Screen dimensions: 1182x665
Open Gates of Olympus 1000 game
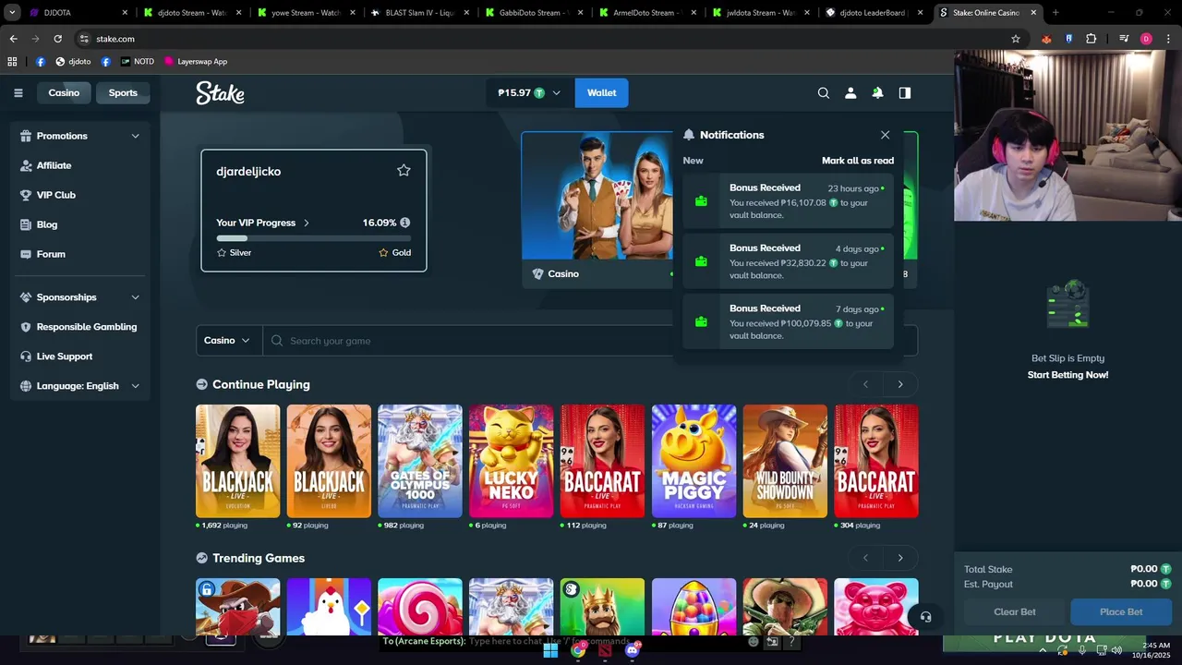[420, 461]
